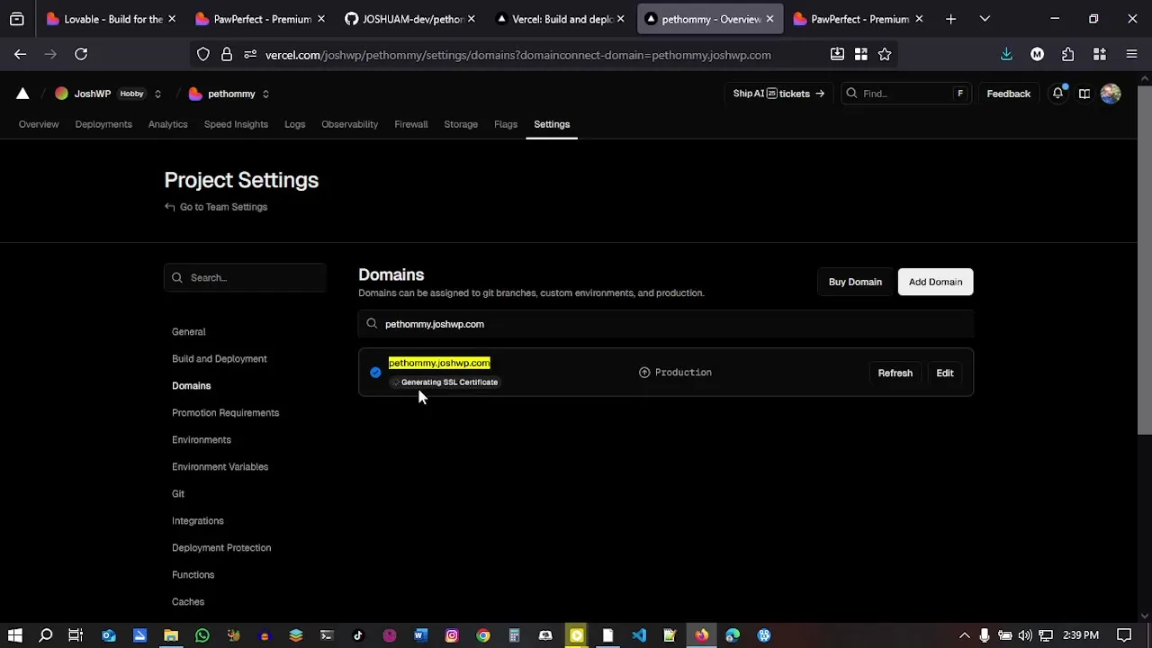This screenshot has width=1152, height=648.
Task: Open the browser hamburger menu
Action: [1131, 55]
